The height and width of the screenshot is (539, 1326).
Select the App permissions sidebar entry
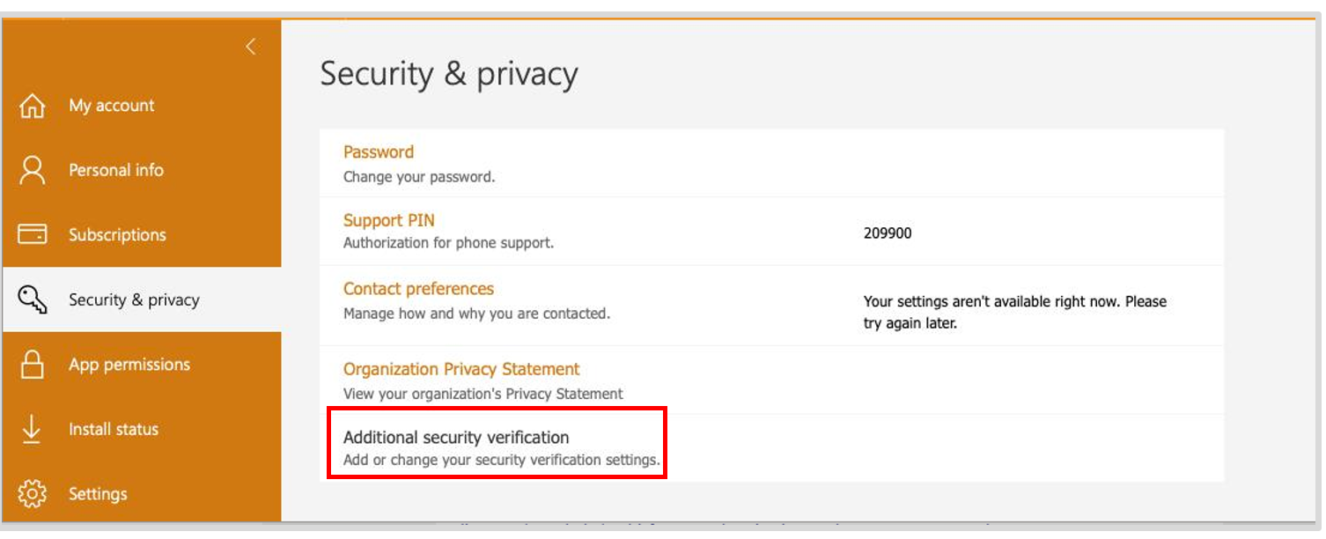click(129, 365)
